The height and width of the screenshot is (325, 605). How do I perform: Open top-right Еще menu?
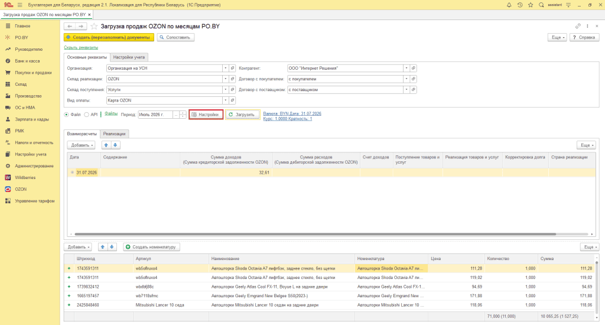click(558, 37)
